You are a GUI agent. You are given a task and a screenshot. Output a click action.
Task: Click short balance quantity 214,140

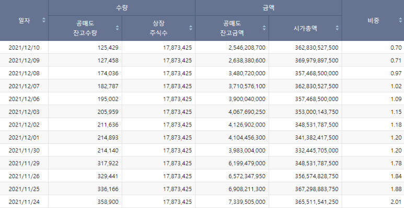(x=108, y=151)
